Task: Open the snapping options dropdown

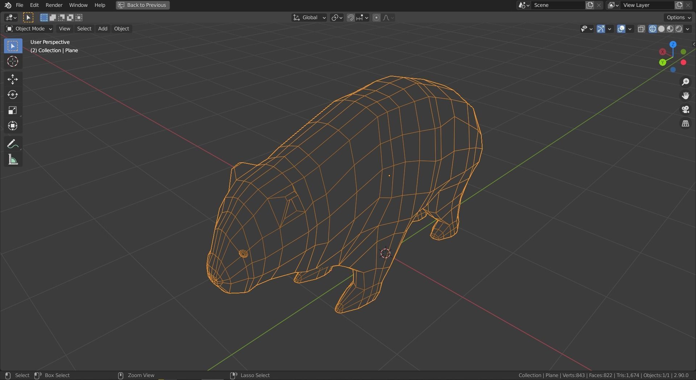Action: [x=362, y=17]
